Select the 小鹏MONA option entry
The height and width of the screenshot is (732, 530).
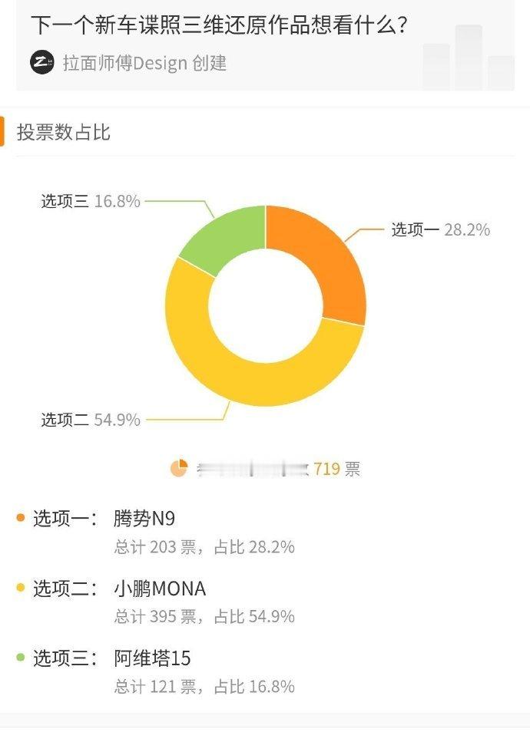(x=159, y=589)
